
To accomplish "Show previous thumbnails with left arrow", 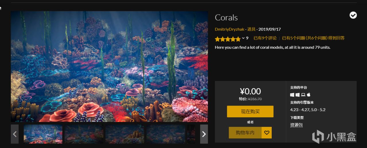I will [x=15, y=134].
